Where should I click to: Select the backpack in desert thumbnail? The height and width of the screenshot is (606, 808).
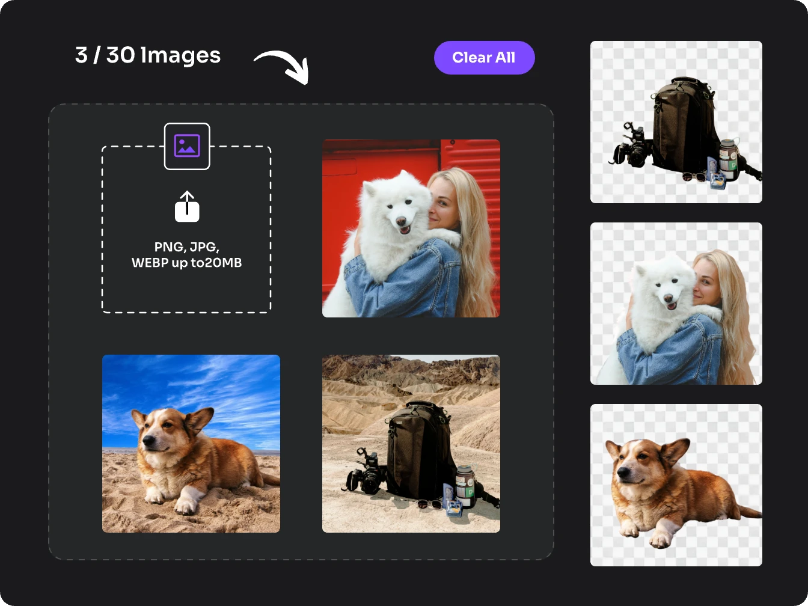pyautogui.click(x=411, y=444)
